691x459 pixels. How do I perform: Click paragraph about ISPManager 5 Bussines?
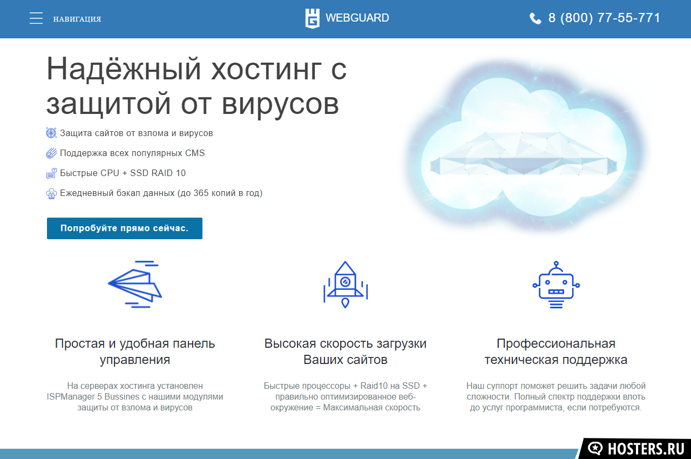point(135,397)
